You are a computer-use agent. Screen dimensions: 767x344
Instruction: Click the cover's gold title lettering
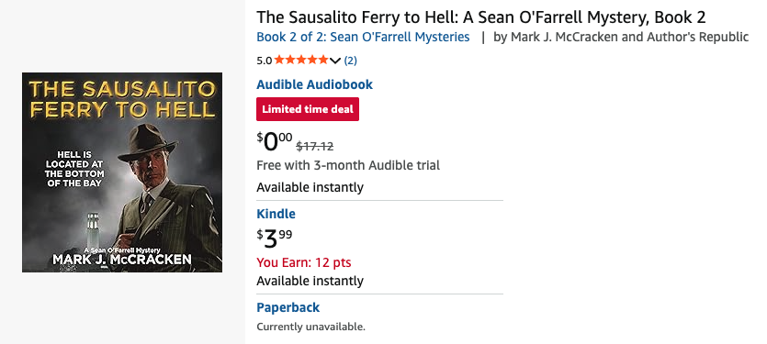coord(122,99)
